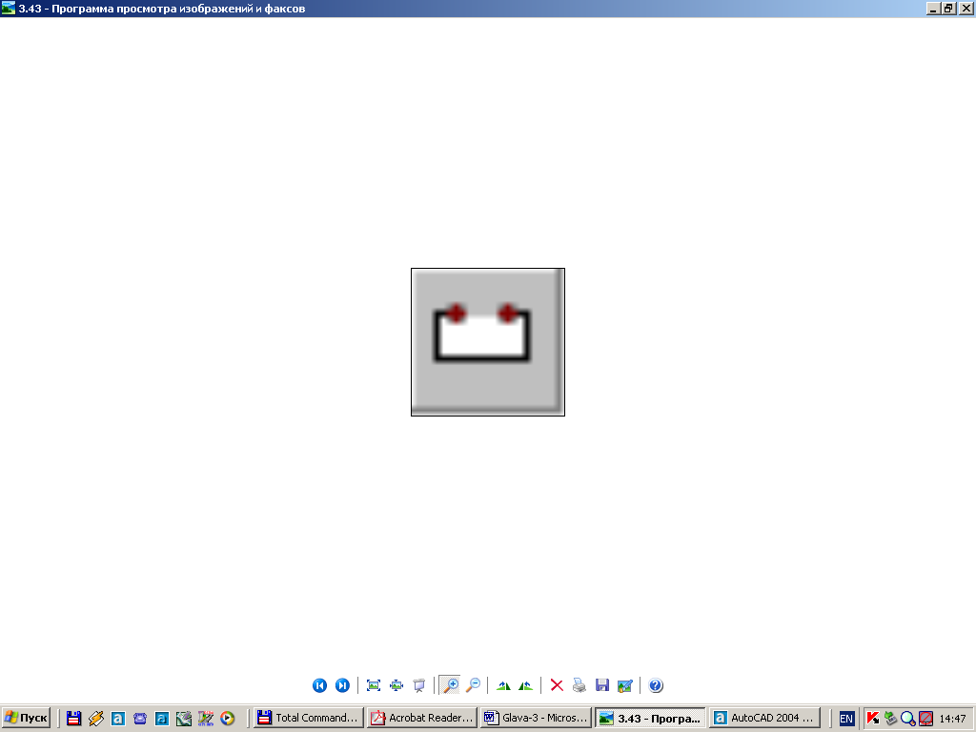Save a copy with the floppy icon

click(x=602, y=685)
